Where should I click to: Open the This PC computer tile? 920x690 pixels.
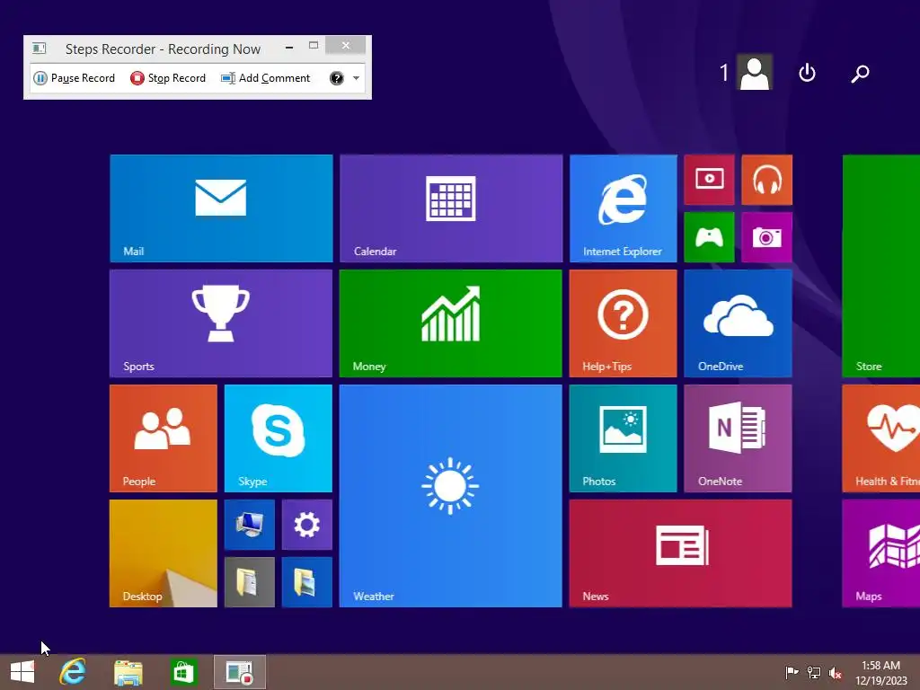(250, 525)
